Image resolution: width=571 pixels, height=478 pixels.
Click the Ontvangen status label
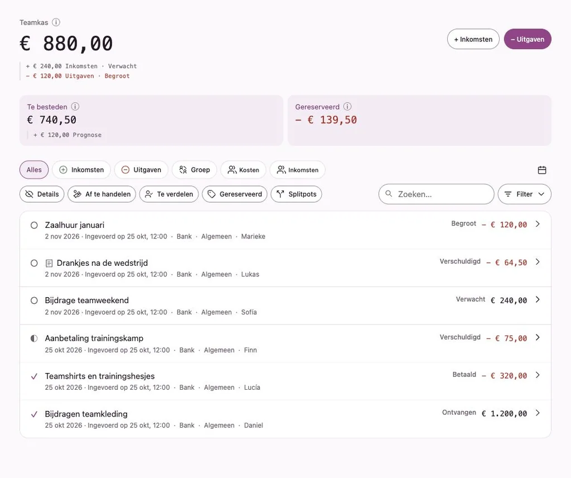pyautogui.click(x=459, y=412)
